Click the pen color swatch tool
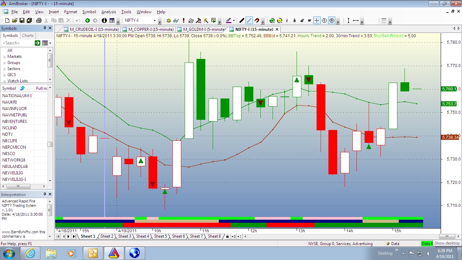The height and width of the screenshot is (260, 462). pyautogui.click(x=228, y=20)
